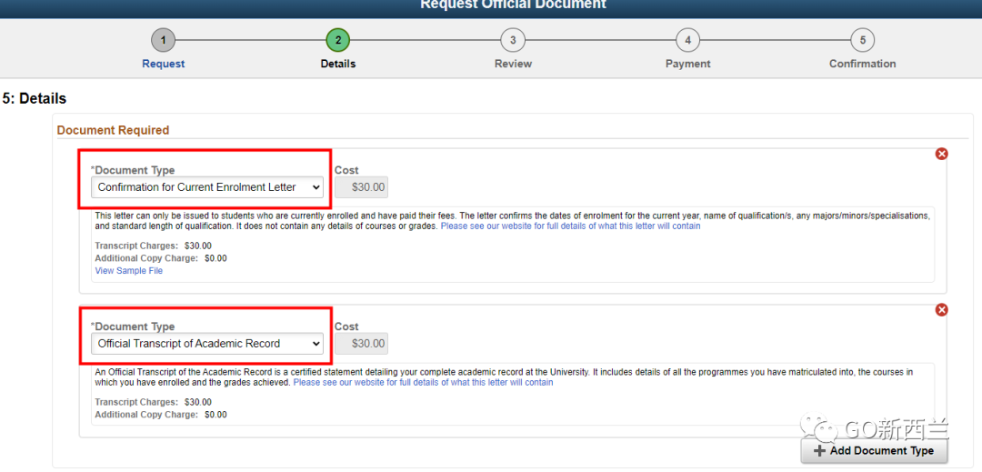Select step 5 Confirmation circle
The height and width of the screenshot is (472, 982).
pyautogui.click(x=862, y=41)
